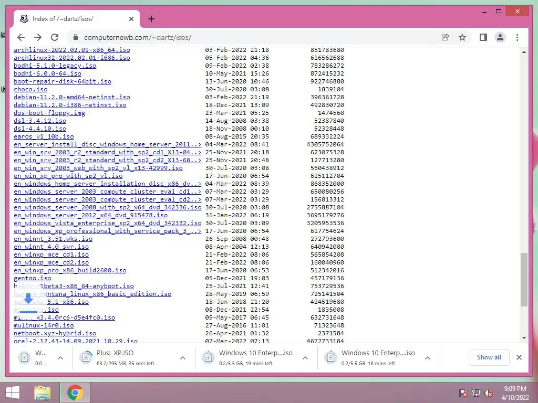Open the side panel icon in toolbar

483,37
